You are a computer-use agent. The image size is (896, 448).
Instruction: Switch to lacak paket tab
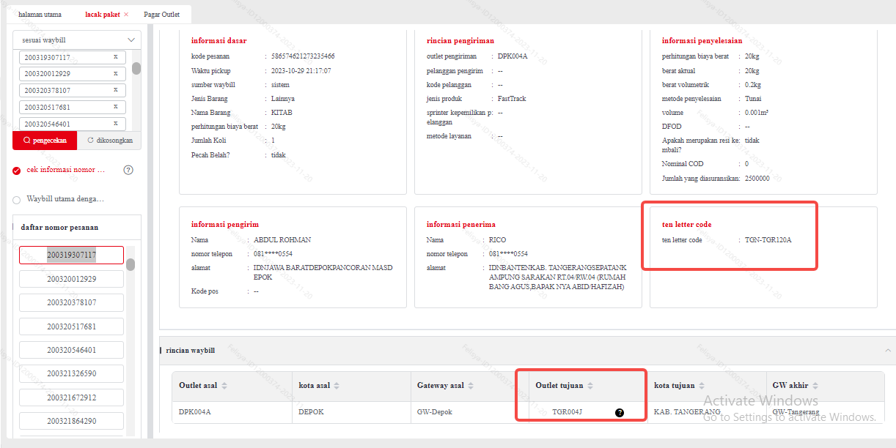point(102,15)
